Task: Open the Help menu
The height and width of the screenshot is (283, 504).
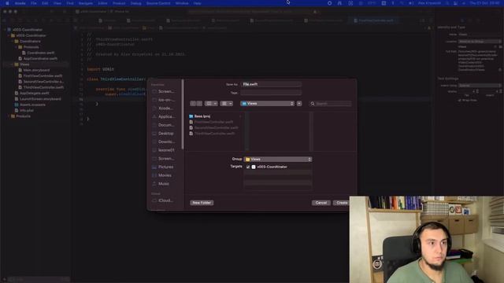Action: click(x=197, y=3)
